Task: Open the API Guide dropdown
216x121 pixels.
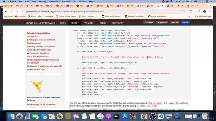Action: tap(89, 23)
